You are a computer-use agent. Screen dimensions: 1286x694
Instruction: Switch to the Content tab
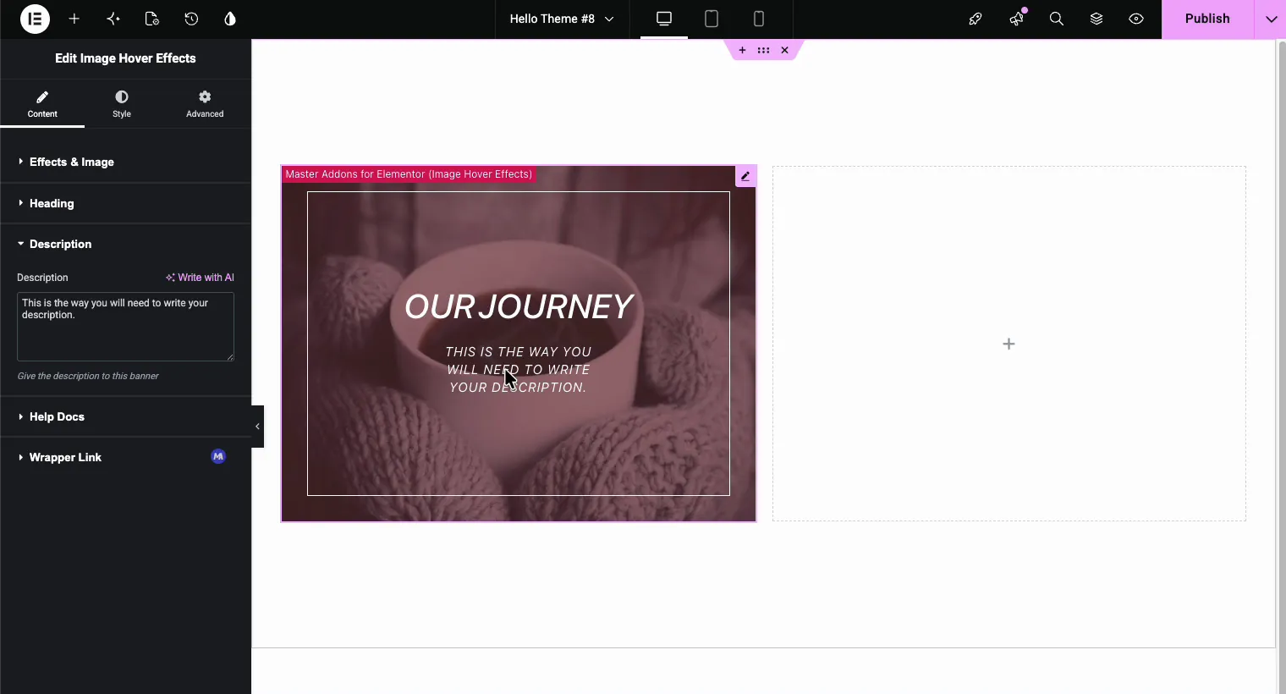(42, 104)
